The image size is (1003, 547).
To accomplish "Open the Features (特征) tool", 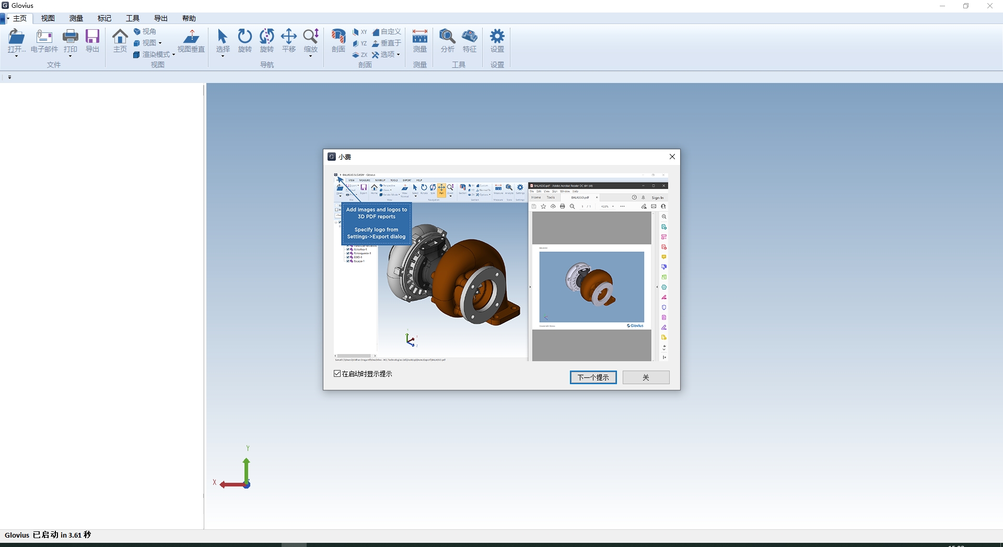I will [470, 38].
